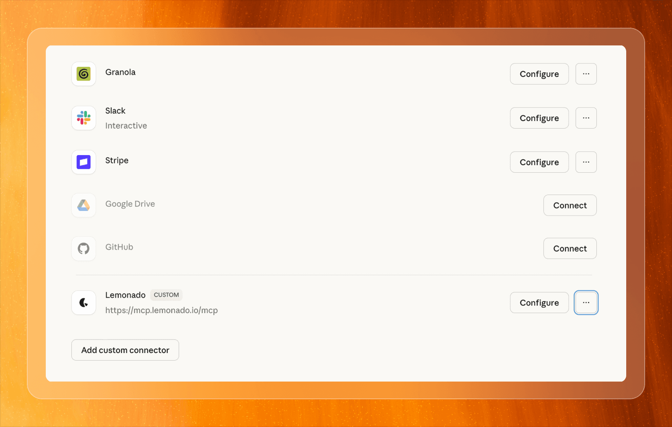Viewport: 672px width, 427px height.
Task: Select the Google Drive label
Action: pos(130,204)
